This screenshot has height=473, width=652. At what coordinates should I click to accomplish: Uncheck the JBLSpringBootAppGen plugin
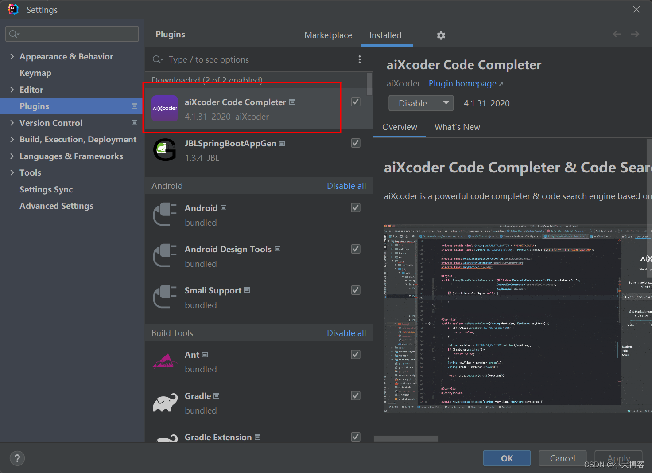pyautogui.click(x=356, y=143)
